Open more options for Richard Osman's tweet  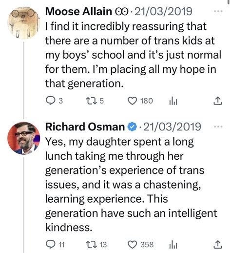(218, 126)
